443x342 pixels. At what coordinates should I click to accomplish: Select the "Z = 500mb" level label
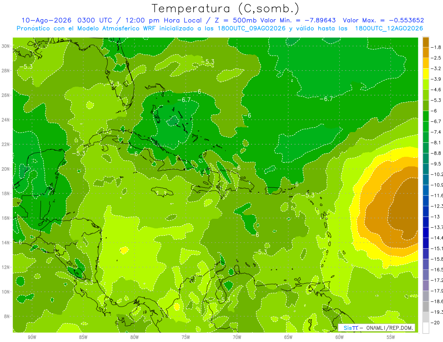coord(235,20)
